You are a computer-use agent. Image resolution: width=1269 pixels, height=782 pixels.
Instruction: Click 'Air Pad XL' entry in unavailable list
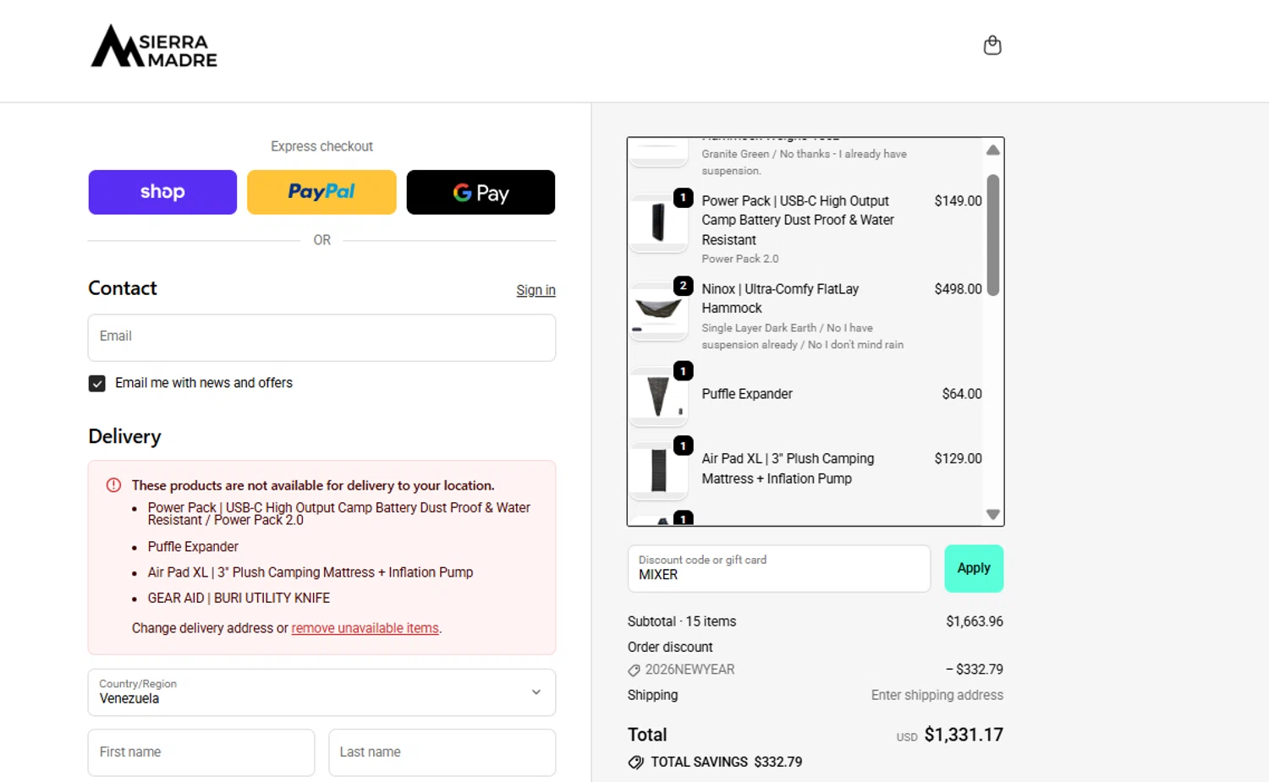coord(310,572)
